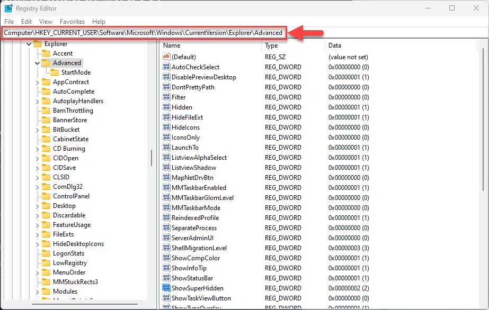Collapse the Explorer tree node
This screenshot has height=310, width=489.
pos(29,44)
